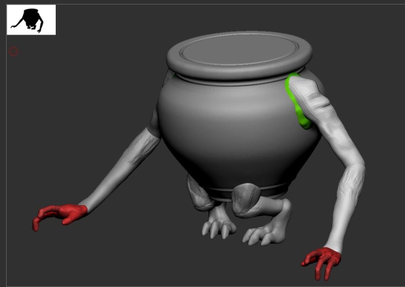Viewport: 405px width, 287px height.
Task: Click the red circle brush cursor
Action: [x=14, y=51]
